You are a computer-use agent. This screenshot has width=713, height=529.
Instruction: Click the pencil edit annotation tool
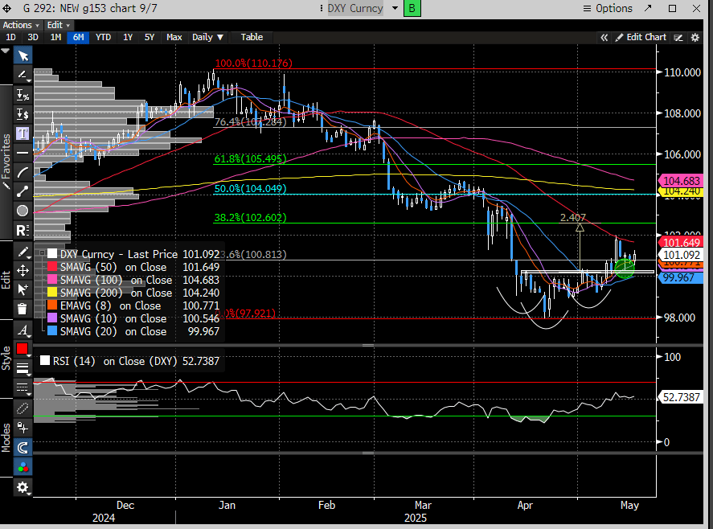[x=23, y=252]
